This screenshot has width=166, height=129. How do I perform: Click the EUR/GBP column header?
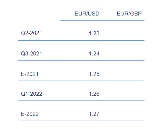(129, 14)
